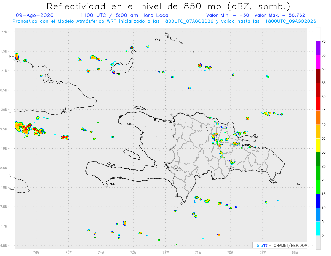Viewport: 331px width, 256px height.
Task: Pick the maroon 55-60 color bar segment
Action: (x=318, y=76)
